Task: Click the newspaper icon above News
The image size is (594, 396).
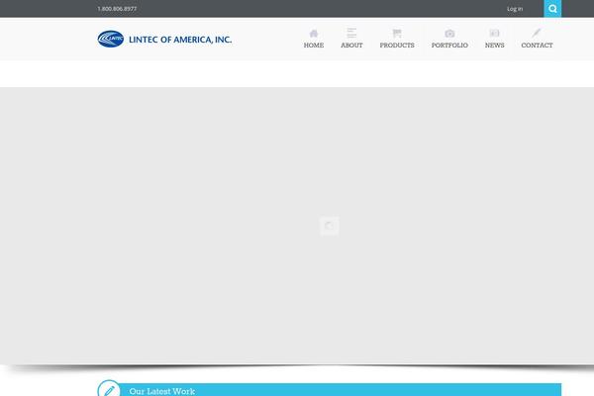Action: pos(494,33)
